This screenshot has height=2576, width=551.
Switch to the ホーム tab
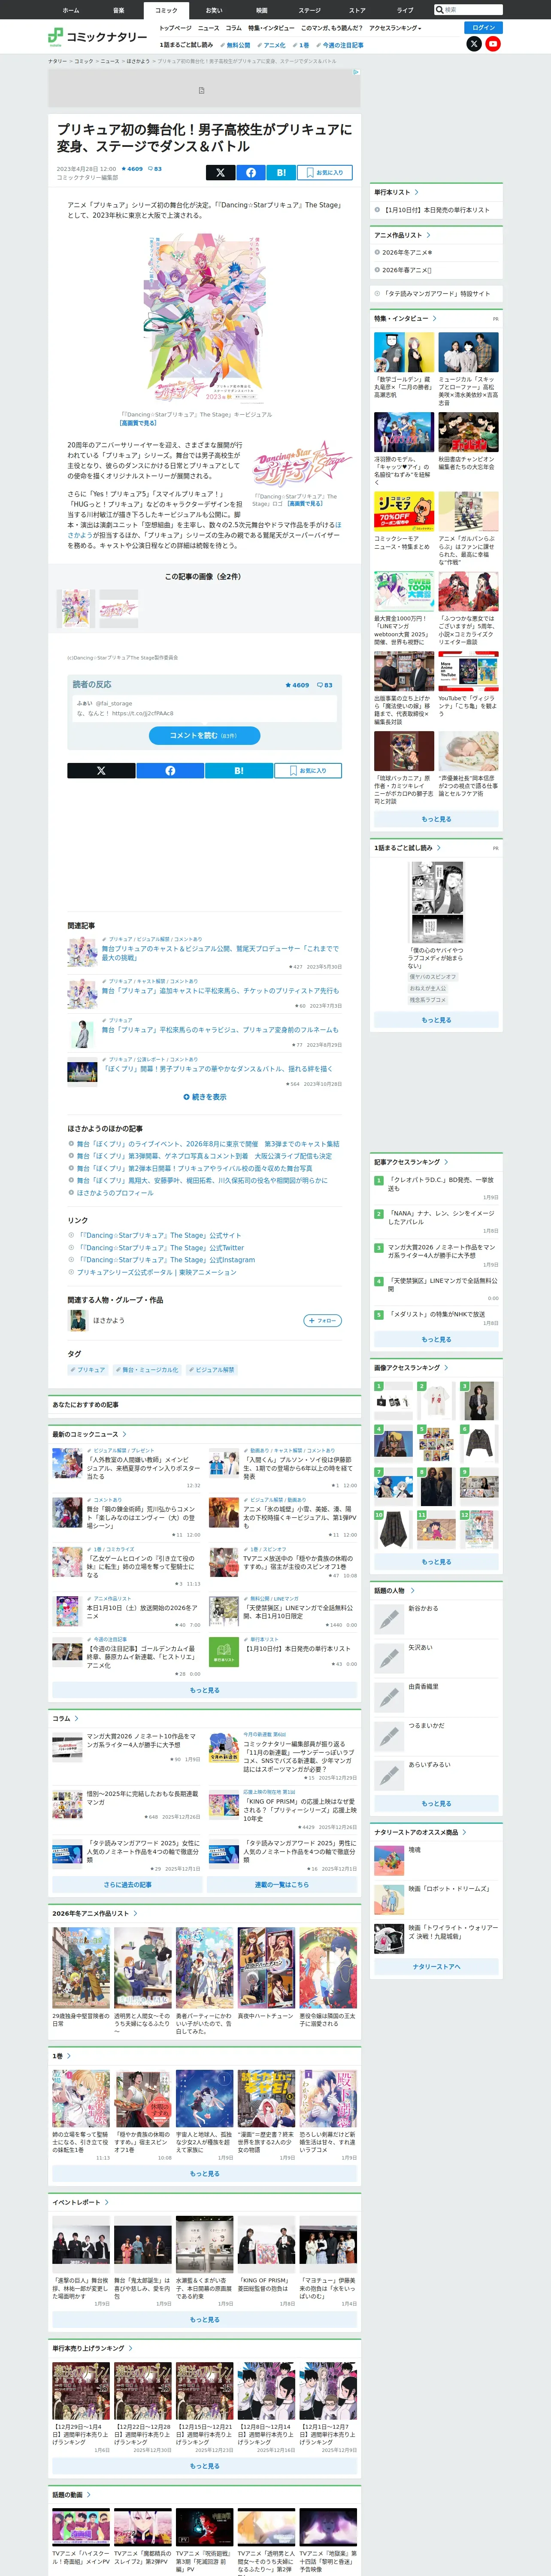tap(71, 10)
